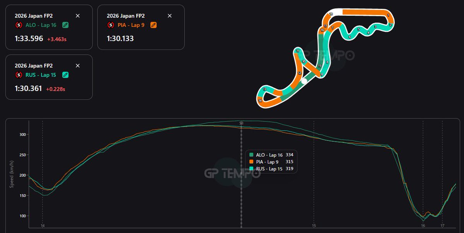Screen dimensions: 464x233
Task: Click the 1:30.133 lap time
Action: (x=120, y=39)
